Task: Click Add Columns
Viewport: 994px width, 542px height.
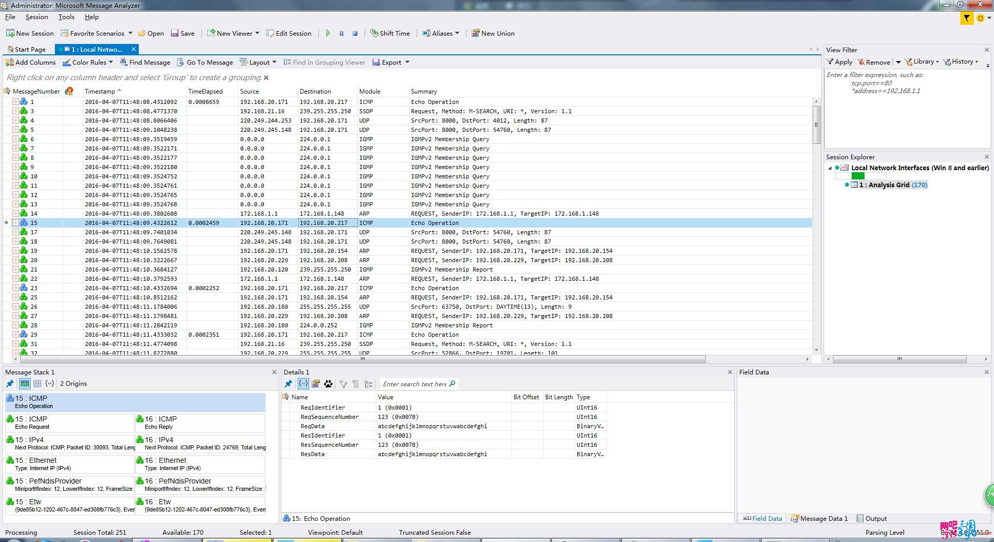Action: [31, 62]
